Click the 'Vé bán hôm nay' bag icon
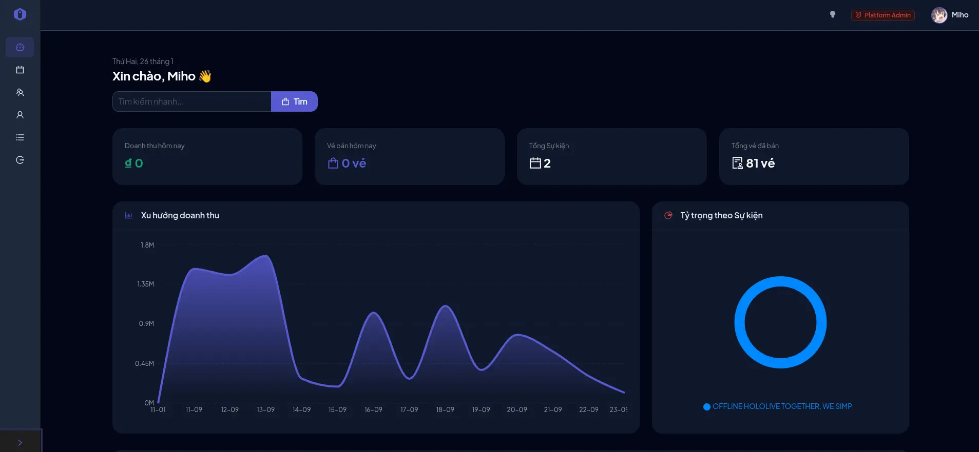 tap(333, 163)
